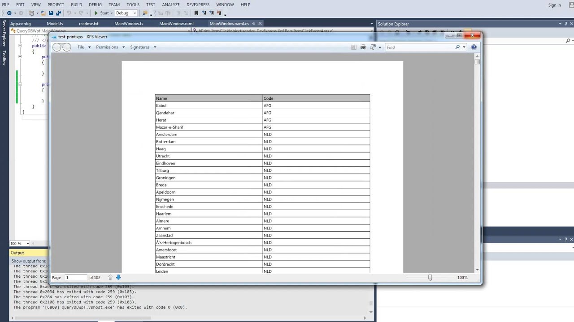The image size is (574, 322).
Task: Open the DEBUG menu
Action: [95, 4]
